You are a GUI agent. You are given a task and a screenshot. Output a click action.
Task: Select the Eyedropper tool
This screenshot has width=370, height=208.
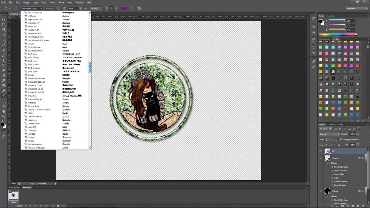(4, 45)
